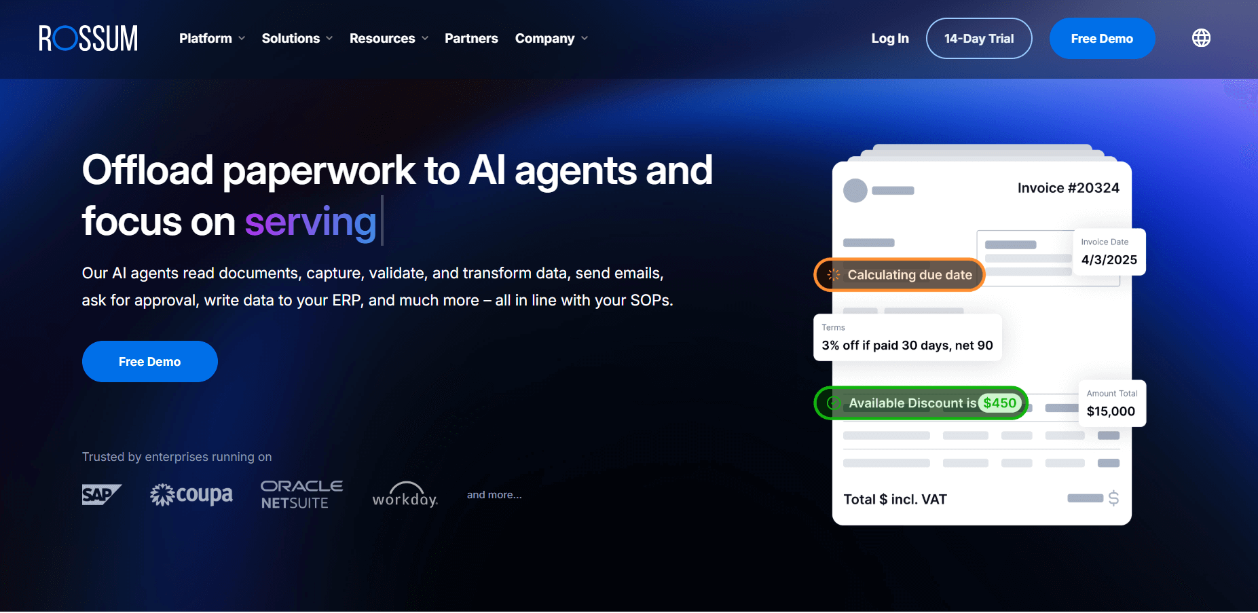1258x613 pixels.
Task: Open the Resources dropdown menu
Action: click(388, 39)
